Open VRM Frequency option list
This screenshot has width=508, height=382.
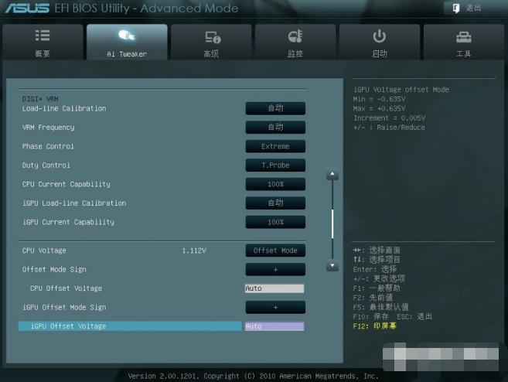tap(275, 128)
